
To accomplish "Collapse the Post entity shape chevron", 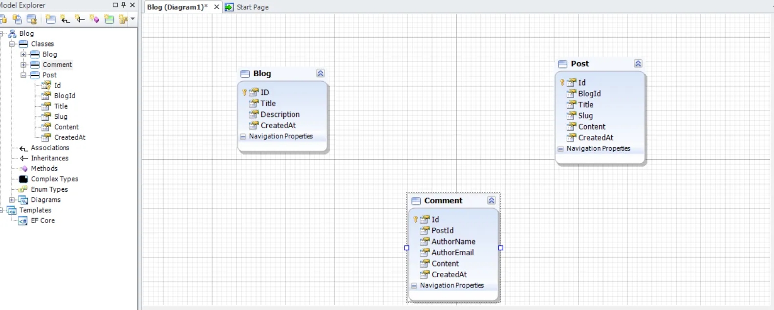I will tap(638, 64).
